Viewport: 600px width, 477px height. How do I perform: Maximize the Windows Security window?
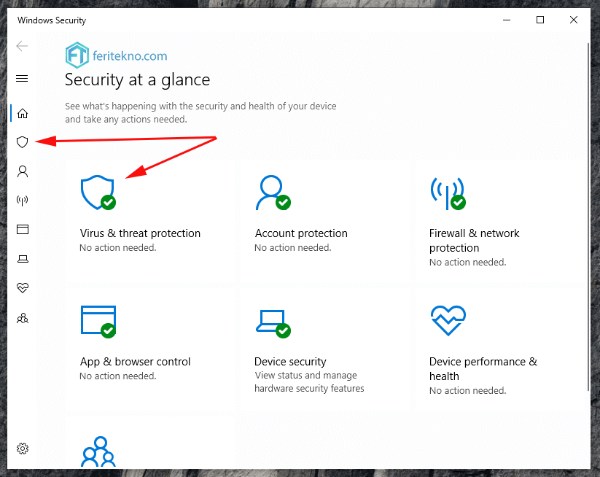(540, 20)
